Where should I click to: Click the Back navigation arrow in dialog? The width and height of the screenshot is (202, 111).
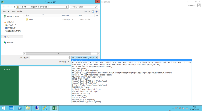click(x=4, y=7)
